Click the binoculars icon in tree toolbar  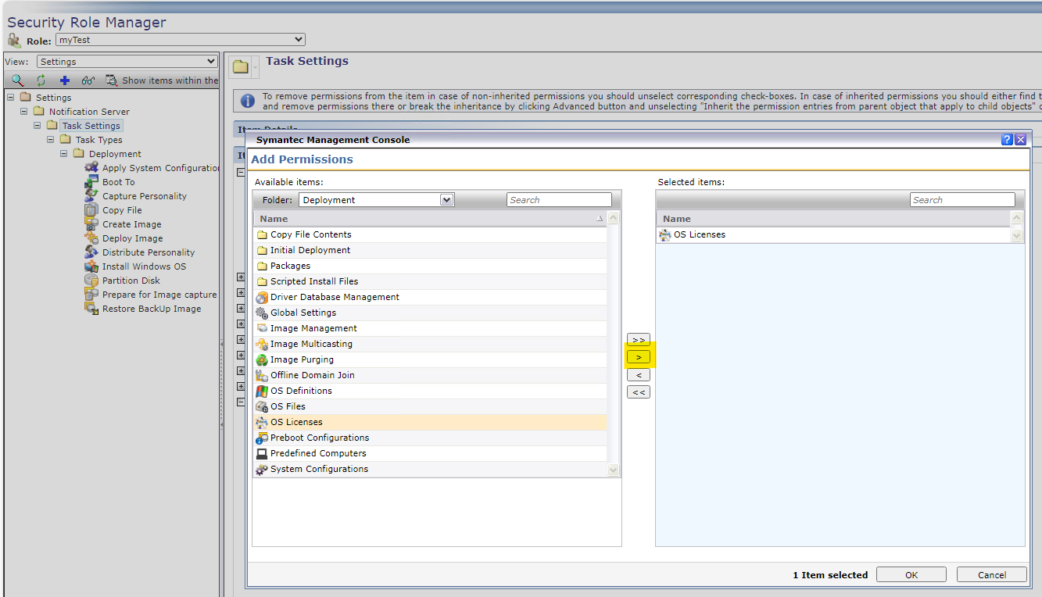[88, 80]
